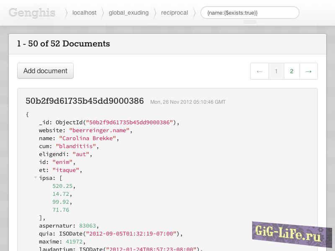Screen dimensions: 335x251
Task: Click the 1 - 50 of 52 Documents header
Action: click(x=64, y=44)
